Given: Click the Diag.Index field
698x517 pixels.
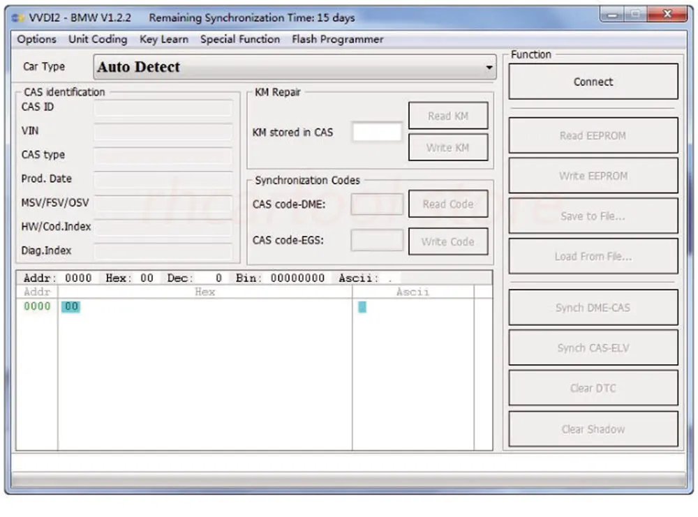Looking at the screenshot, I should click(163, 251).
